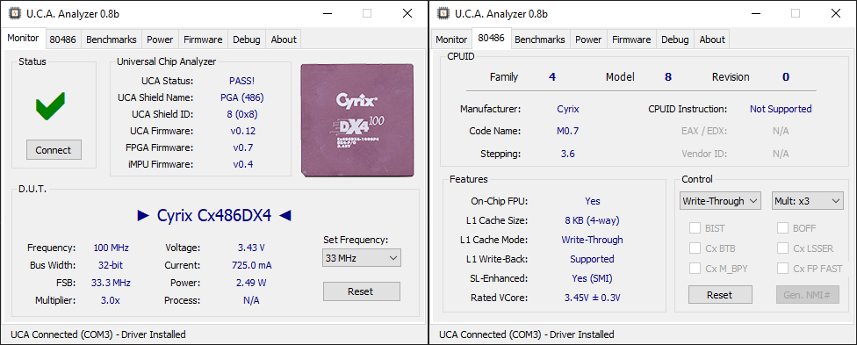The image size is (857, 345).
Task: Close the left U.C.A. Analyzer window
Action: pyautogui.click(x=407, y=14)
